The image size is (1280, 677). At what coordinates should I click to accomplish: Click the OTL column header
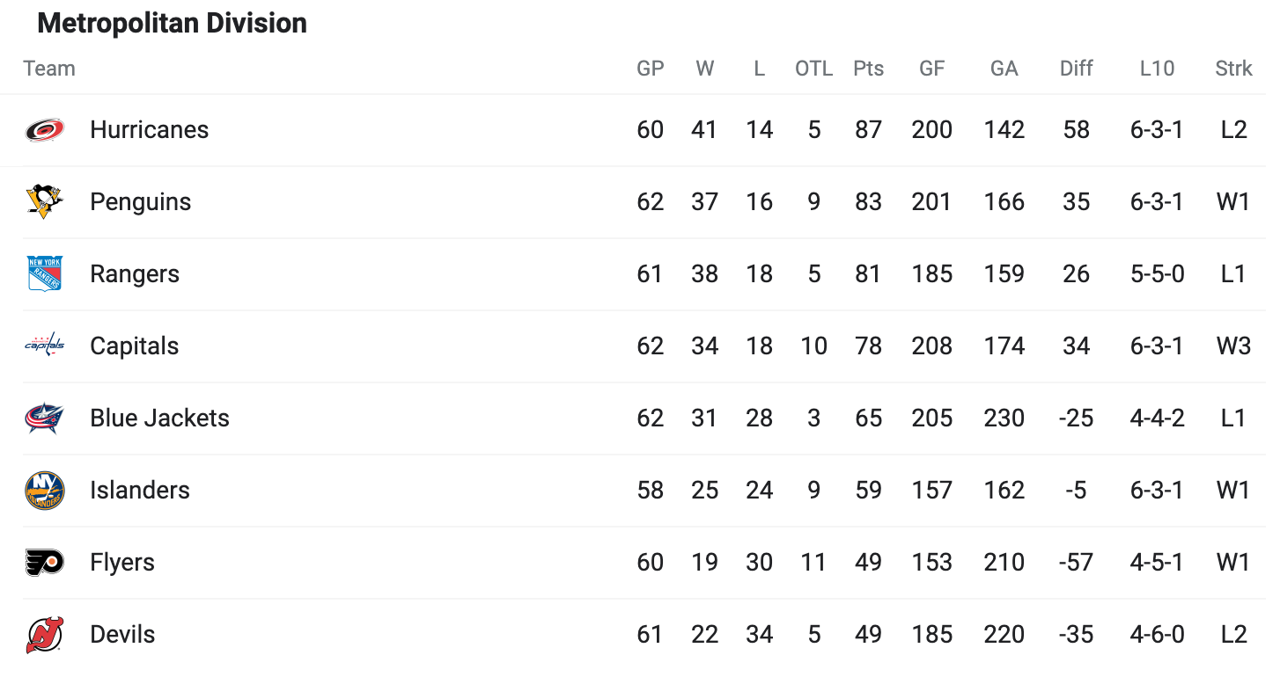tap(813, 69)
